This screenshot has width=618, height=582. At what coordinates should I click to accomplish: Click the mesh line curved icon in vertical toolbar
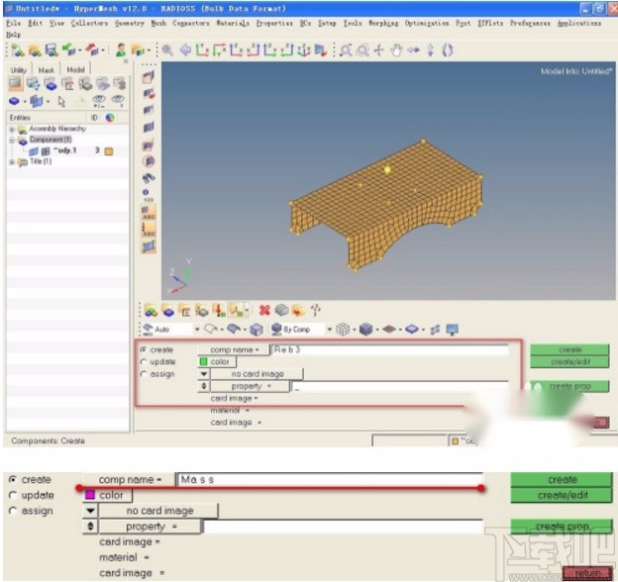149,178
